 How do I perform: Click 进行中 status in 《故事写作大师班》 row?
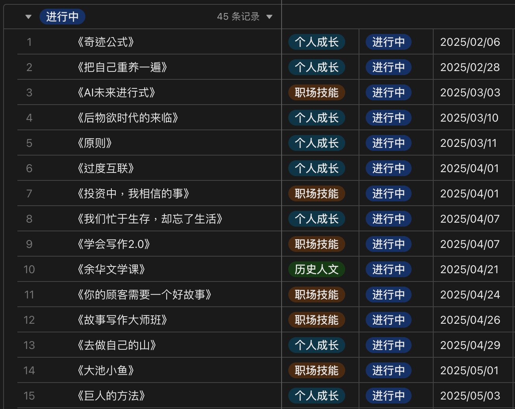(389, 320)
